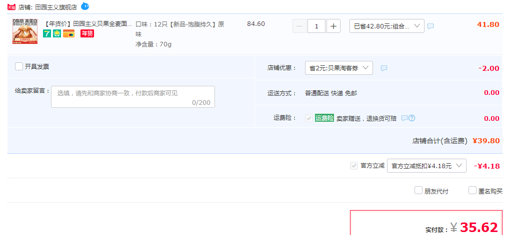Click the 净含量:70g text
Screen dimensions: 511x235
(153, 44)
